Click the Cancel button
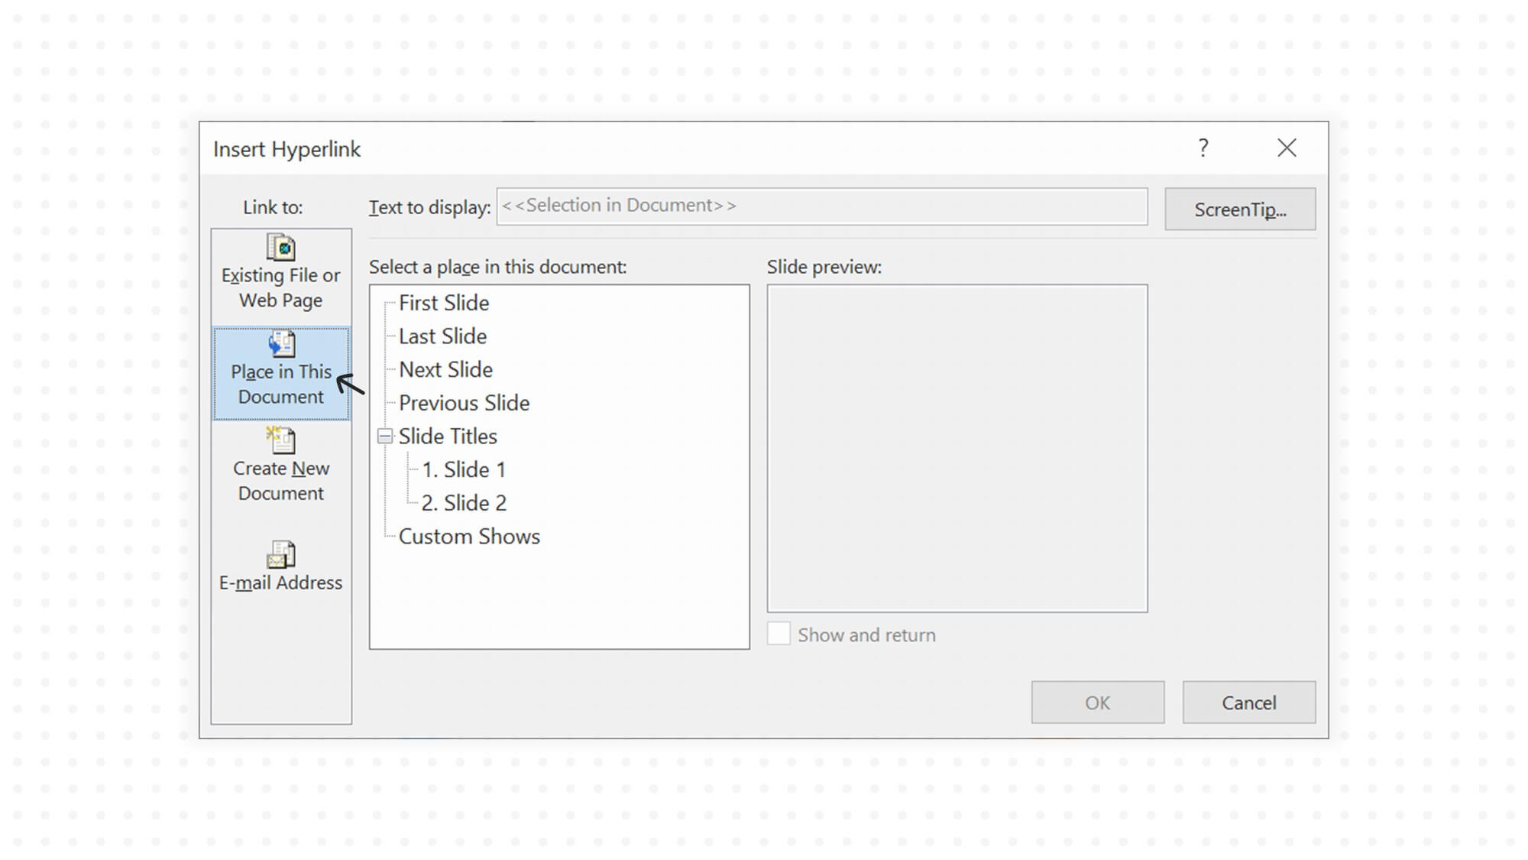This screenshot has width=1528, height=860. (1248, 702)
